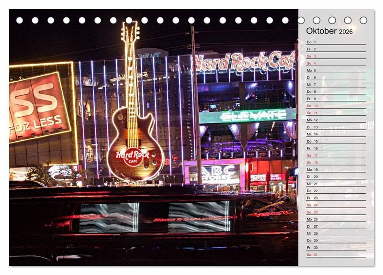
Task: Select the Sunday row 'So 4'
Action: (336, 63)
